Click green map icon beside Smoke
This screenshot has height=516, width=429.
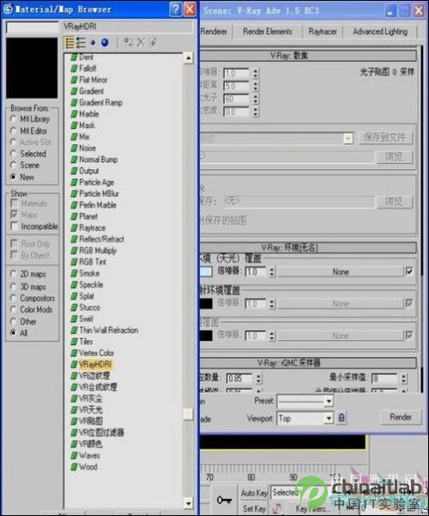pyautogui.click(x=74, y=274)
